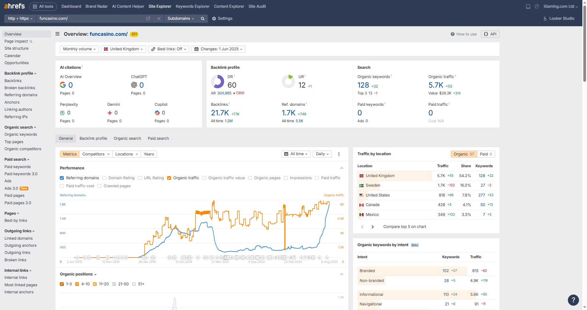Open the All time date range dropdown
The width and height of the screenshot is (587, 310).
click(296, 154)
